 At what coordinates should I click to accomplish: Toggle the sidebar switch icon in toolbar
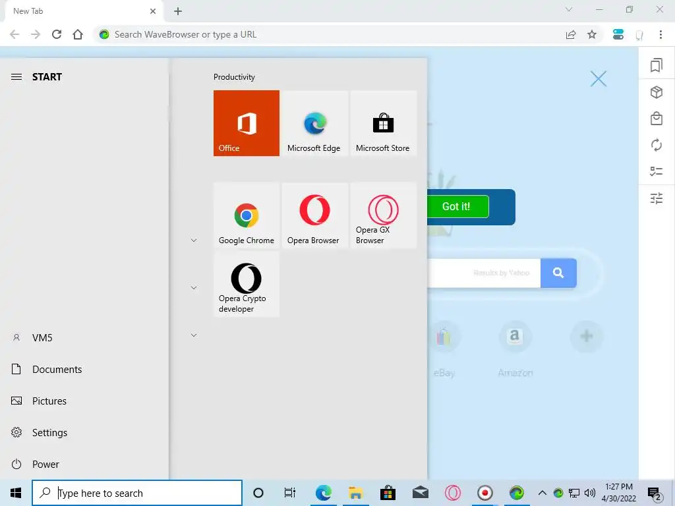(x=618, y=34)
